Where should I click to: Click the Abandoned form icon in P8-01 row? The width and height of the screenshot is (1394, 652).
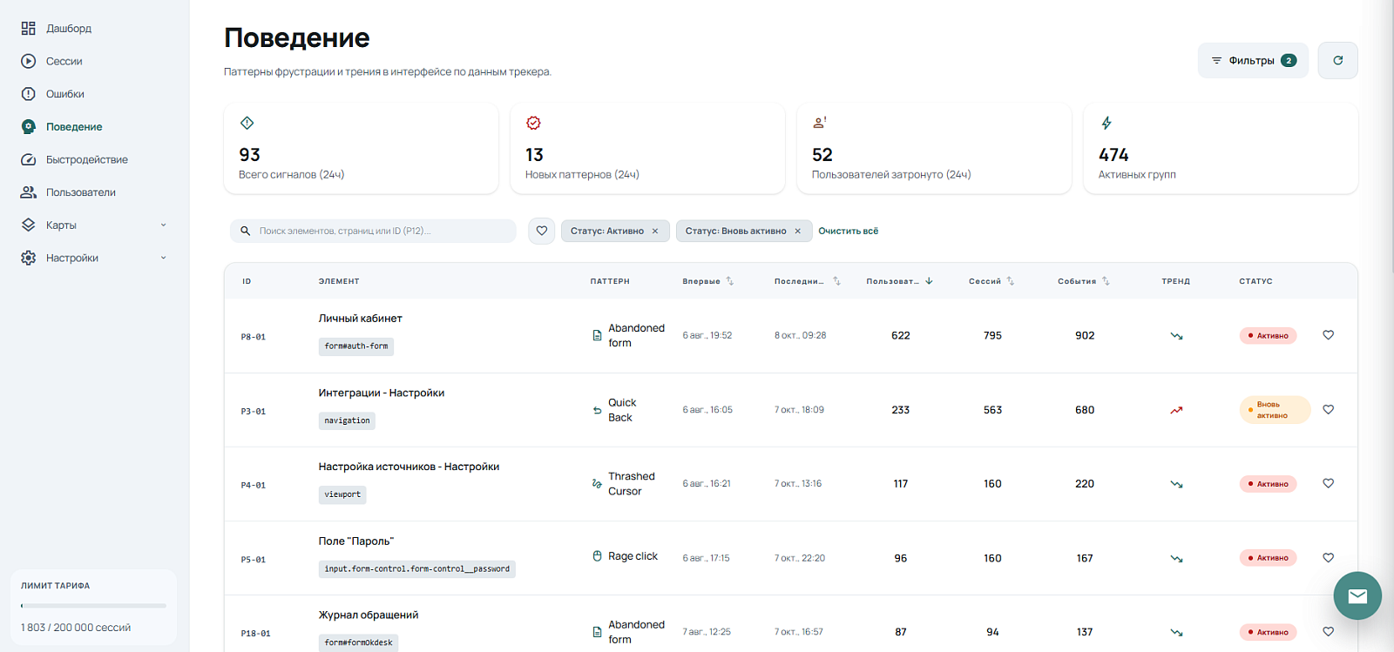click(x=597, y=335)
